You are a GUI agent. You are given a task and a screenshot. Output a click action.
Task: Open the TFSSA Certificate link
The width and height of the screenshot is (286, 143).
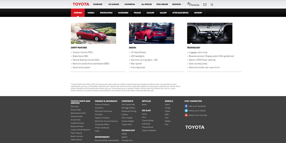[x=102, y=128]
